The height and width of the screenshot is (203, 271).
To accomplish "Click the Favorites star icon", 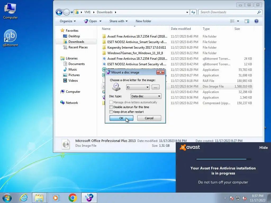I will 62,31.
